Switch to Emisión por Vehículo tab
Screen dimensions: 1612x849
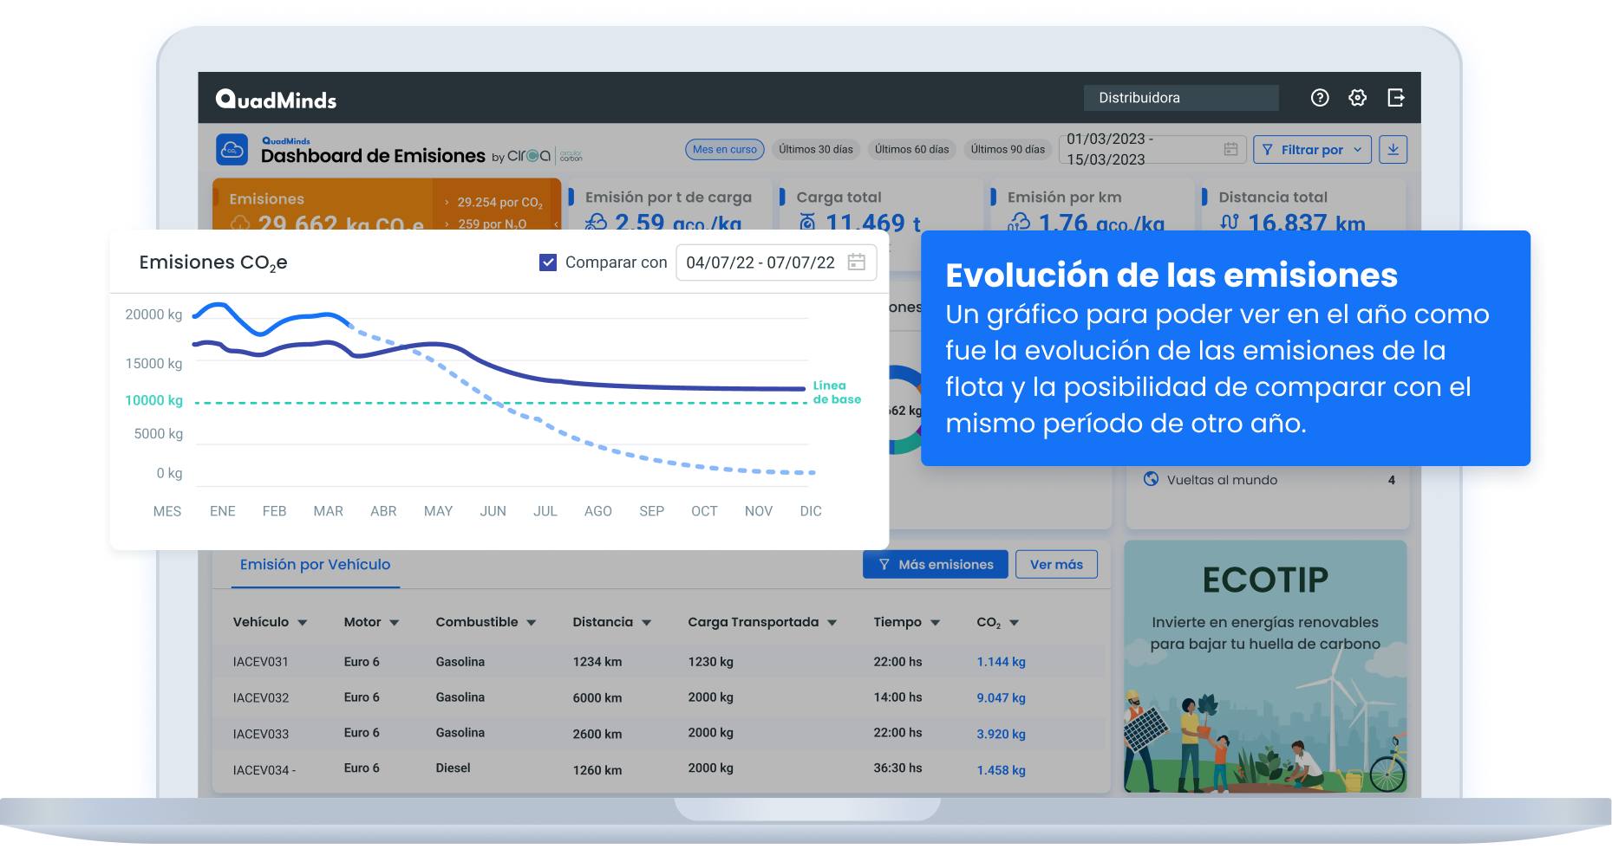pyautogui.click(x=315, y=565)
